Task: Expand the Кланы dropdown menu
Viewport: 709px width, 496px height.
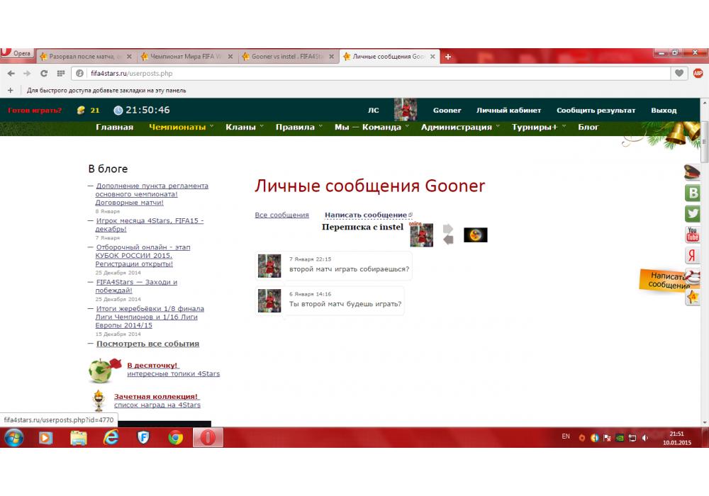Action: coord(245,128)
